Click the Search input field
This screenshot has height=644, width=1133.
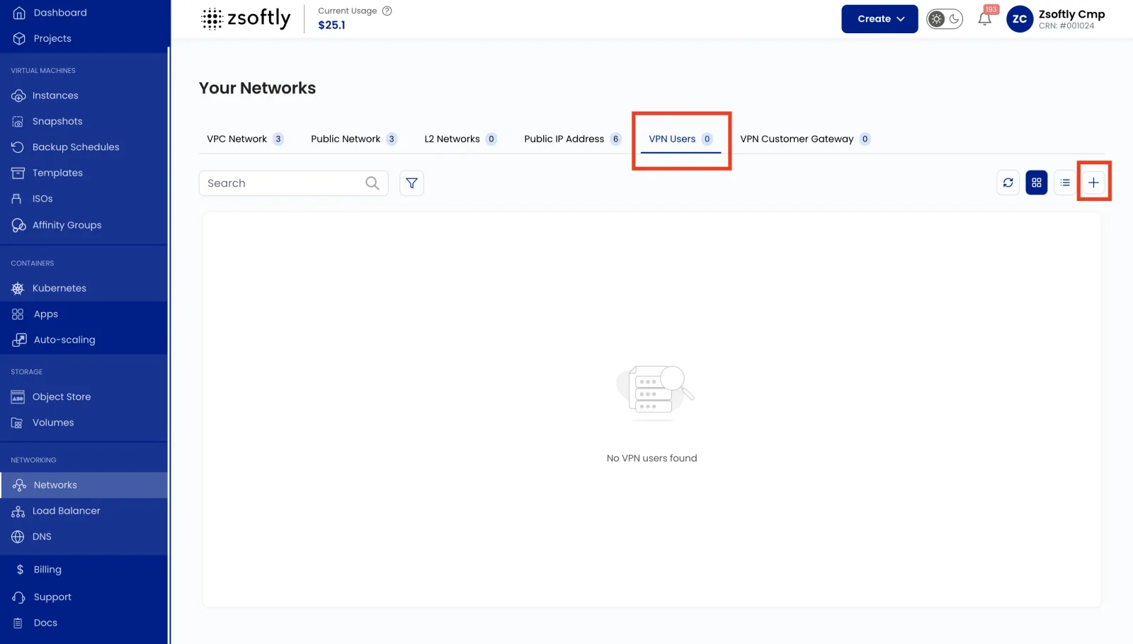[293, 183]
